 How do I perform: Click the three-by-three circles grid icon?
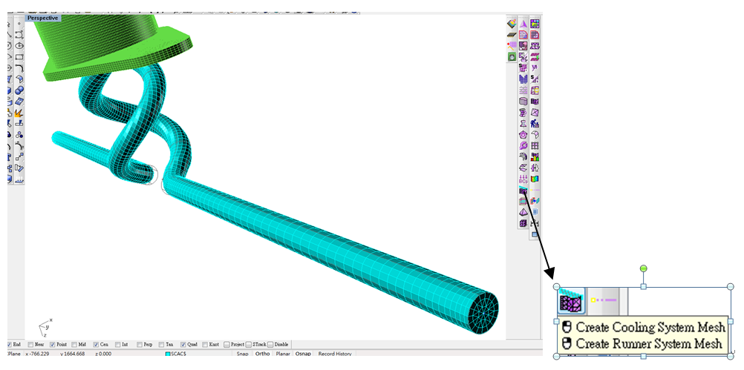coord(535,145)
